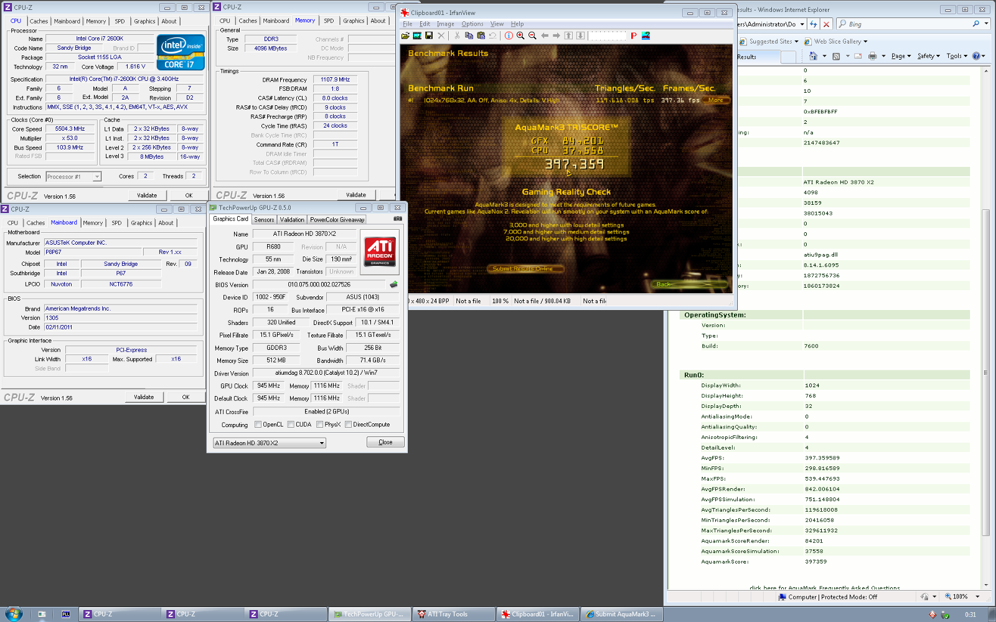Screen dimensions: 996x622
Task: Click the IE read mail icon
Action: pos(858,56)
